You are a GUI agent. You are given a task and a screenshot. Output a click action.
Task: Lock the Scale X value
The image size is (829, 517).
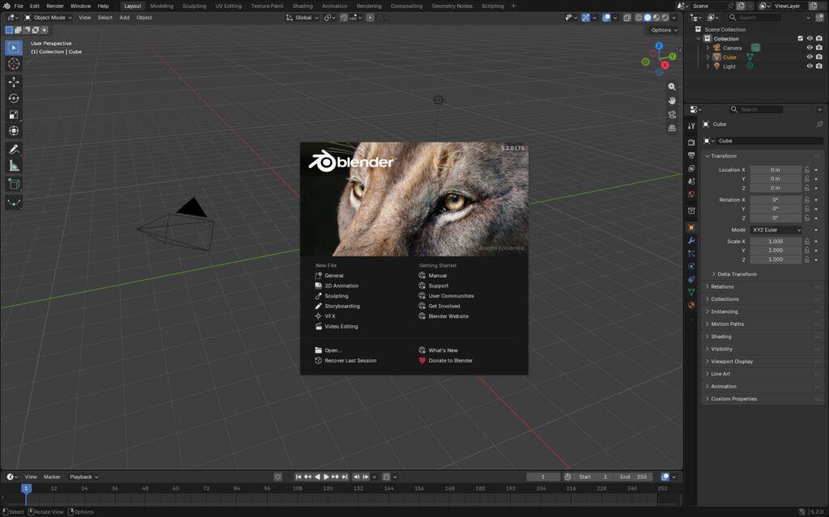[x=807, y=241]
